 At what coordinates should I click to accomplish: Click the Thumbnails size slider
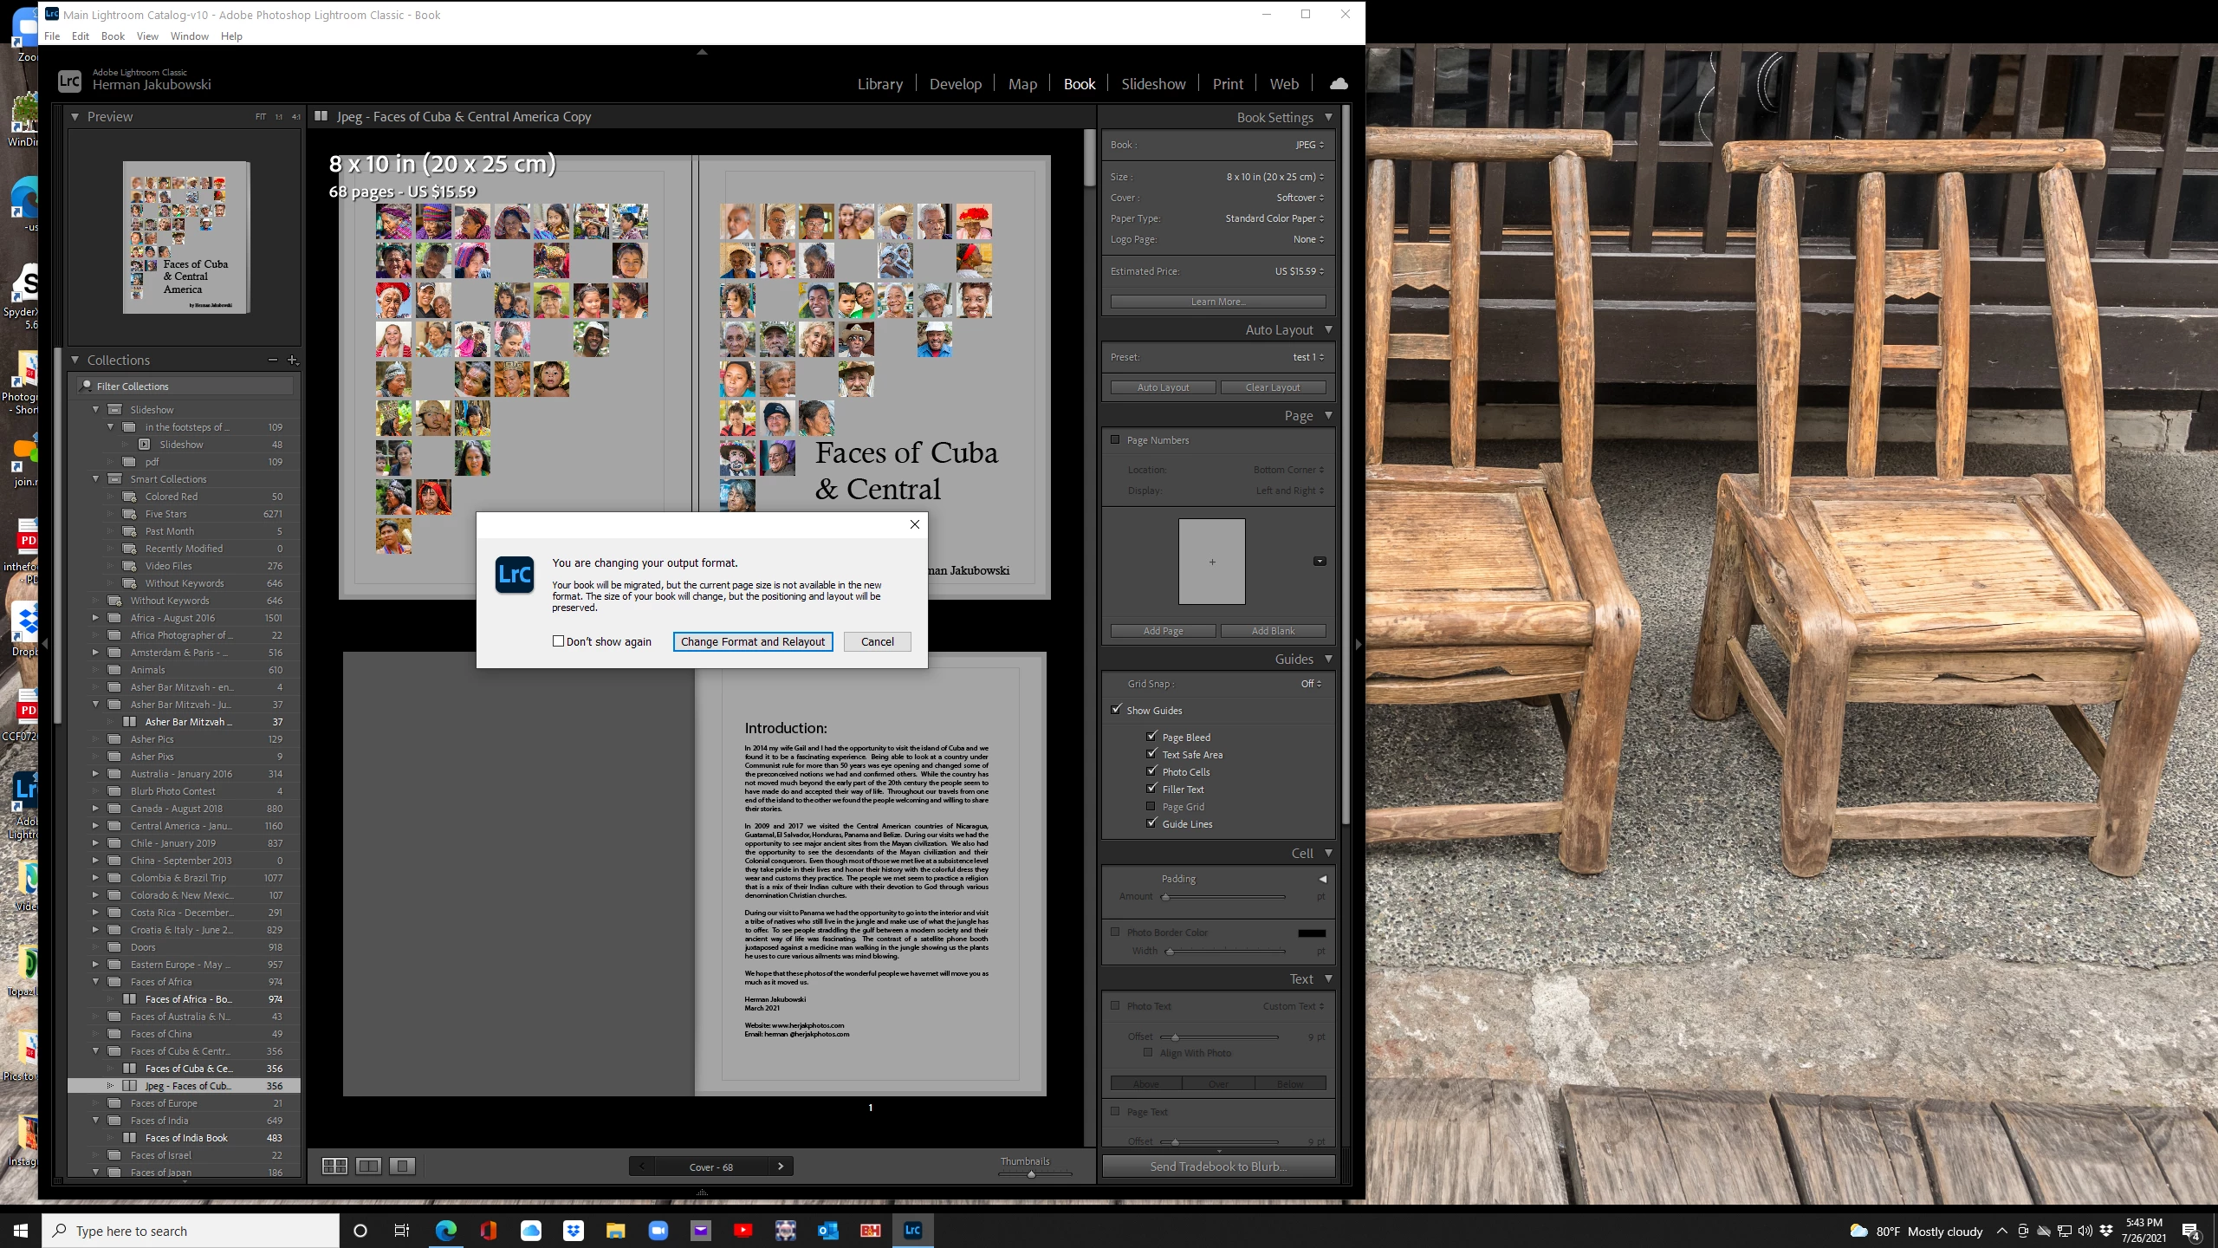1031,1174
